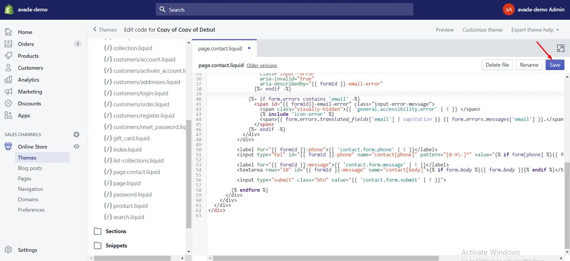
Task: Open Navigation in the sidebar
Action: 30,189
